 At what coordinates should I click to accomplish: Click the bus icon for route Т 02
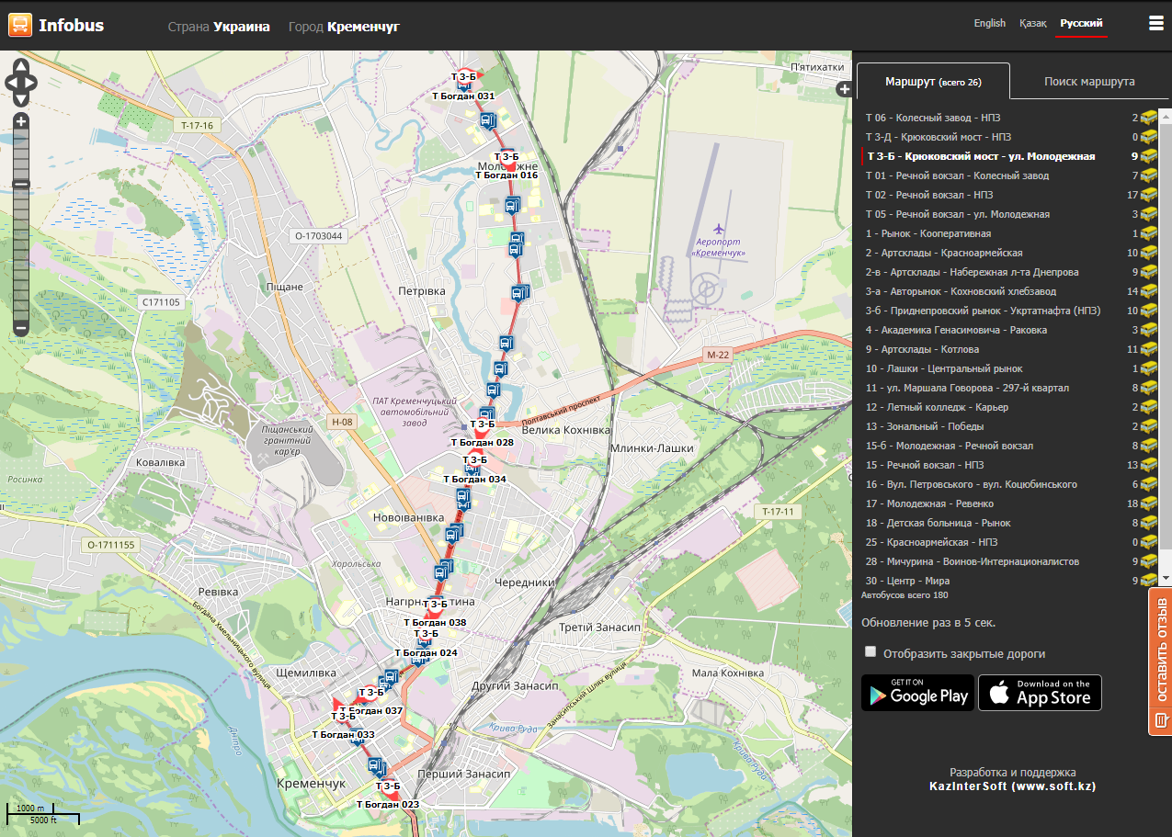[x=1149, y=195]
